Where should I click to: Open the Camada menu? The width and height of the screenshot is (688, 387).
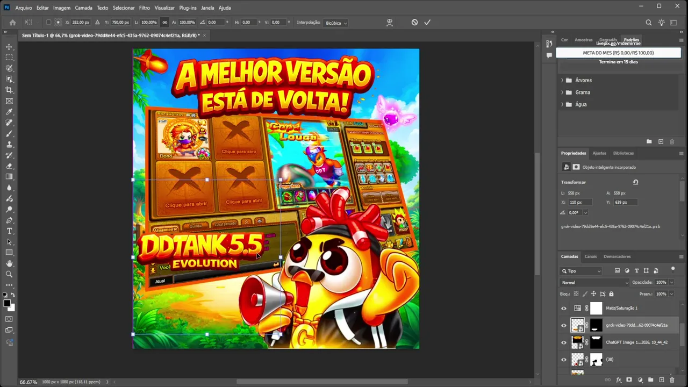tap(83, 8)
